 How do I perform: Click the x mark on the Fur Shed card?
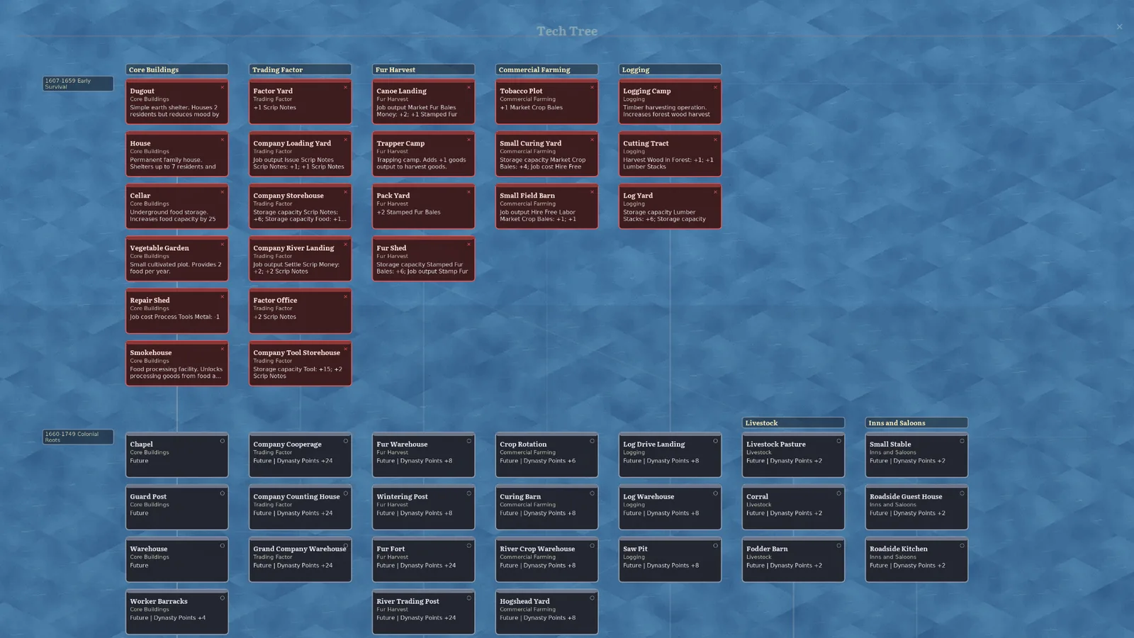[469, 245]
